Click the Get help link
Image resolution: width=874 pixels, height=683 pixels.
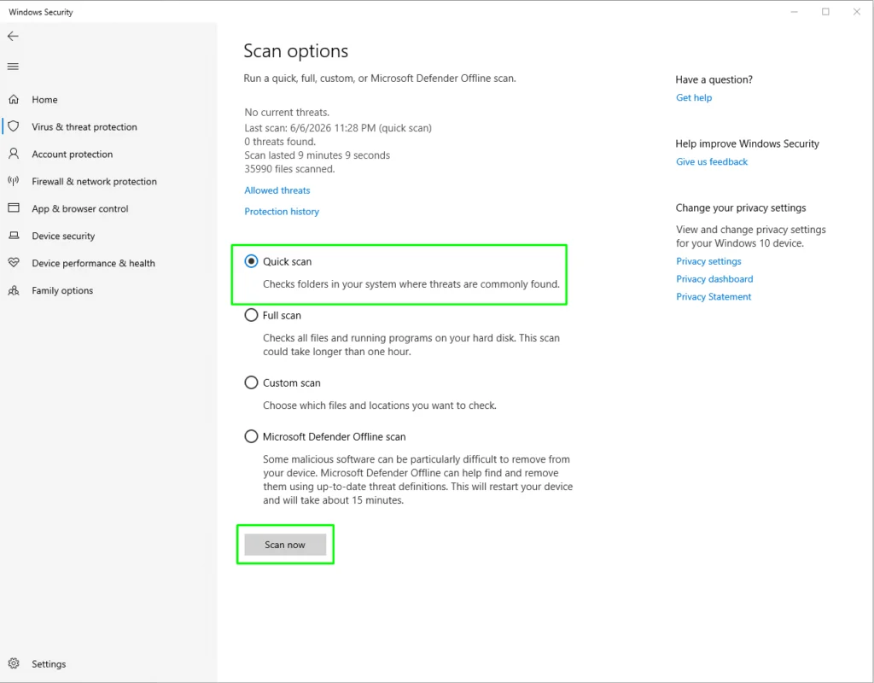coord(694,97)
